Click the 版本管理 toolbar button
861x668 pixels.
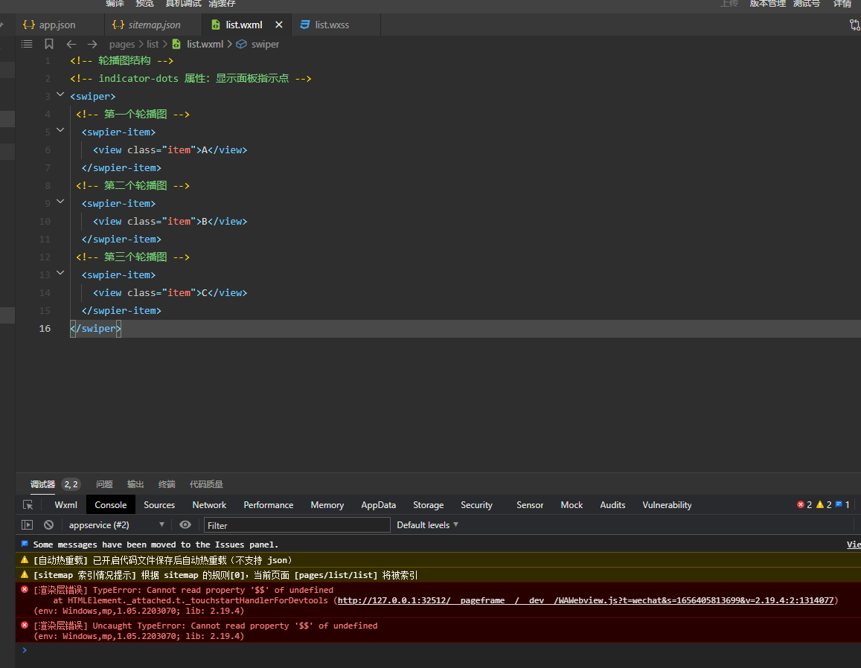click(768, 4)
